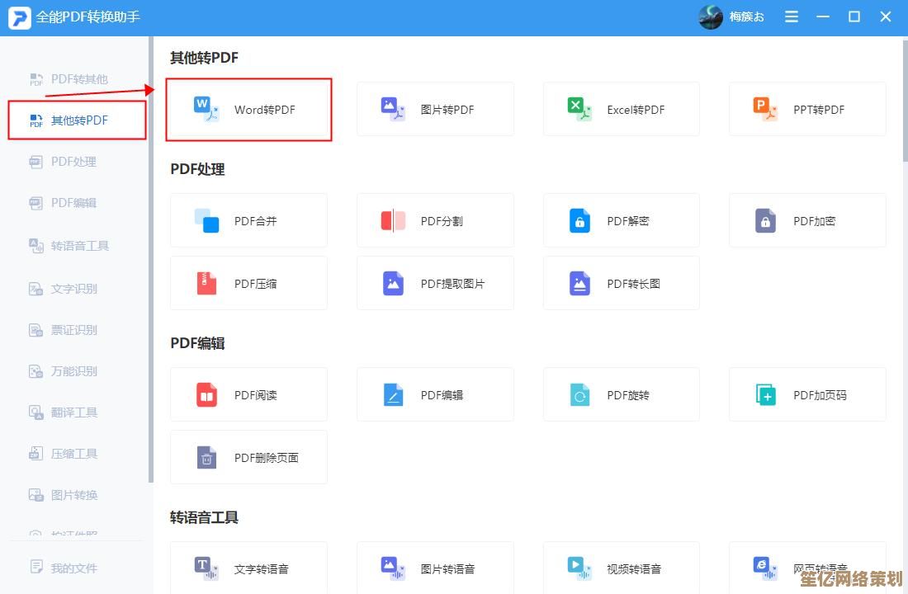Open the hamburger menu in title bar
Image resolution: width=908 pixels, height=594 pixels.
(792, 16)
